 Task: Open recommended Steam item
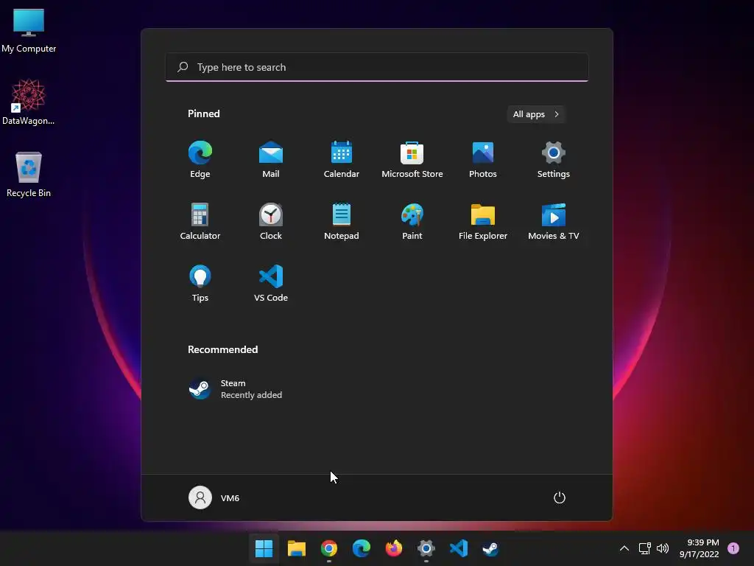(x=236, y=389)
